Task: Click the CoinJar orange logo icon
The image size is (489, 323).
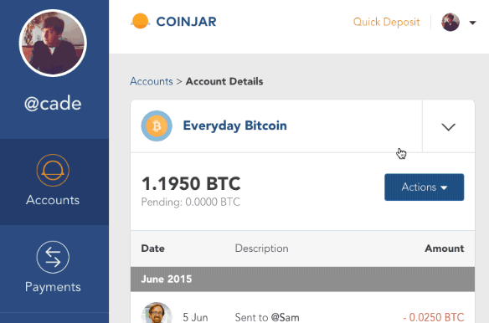Action: pyautogui.click(x=140, y=21)
